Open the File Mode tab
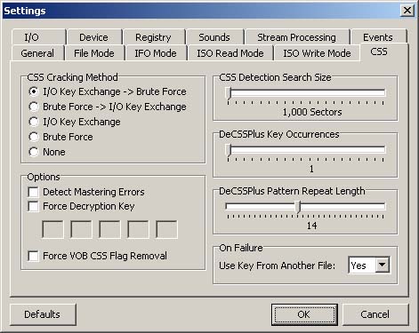 (94, 53)
